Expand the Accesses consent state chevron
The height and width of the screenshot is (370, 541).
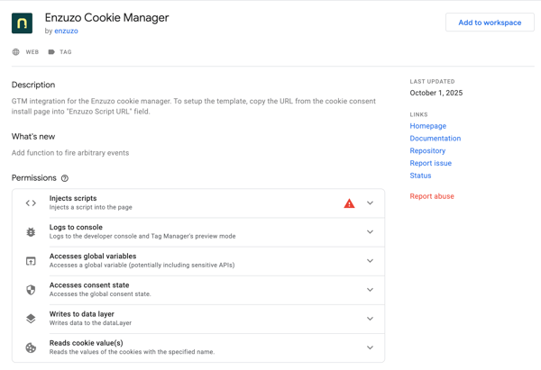pyautogui.click(x=370, y=290)
